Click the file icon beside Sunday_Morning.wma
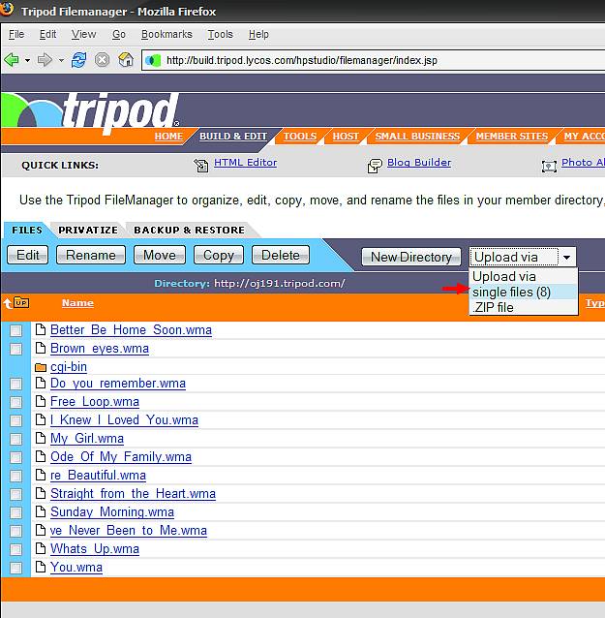Image resolution: width=605 pixels, height=618 pixels. click(41, 511)
